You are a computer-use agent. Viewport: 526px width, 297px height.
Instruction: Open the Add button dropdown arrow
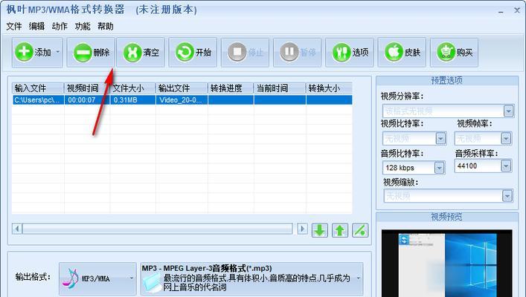coord(58,52)
